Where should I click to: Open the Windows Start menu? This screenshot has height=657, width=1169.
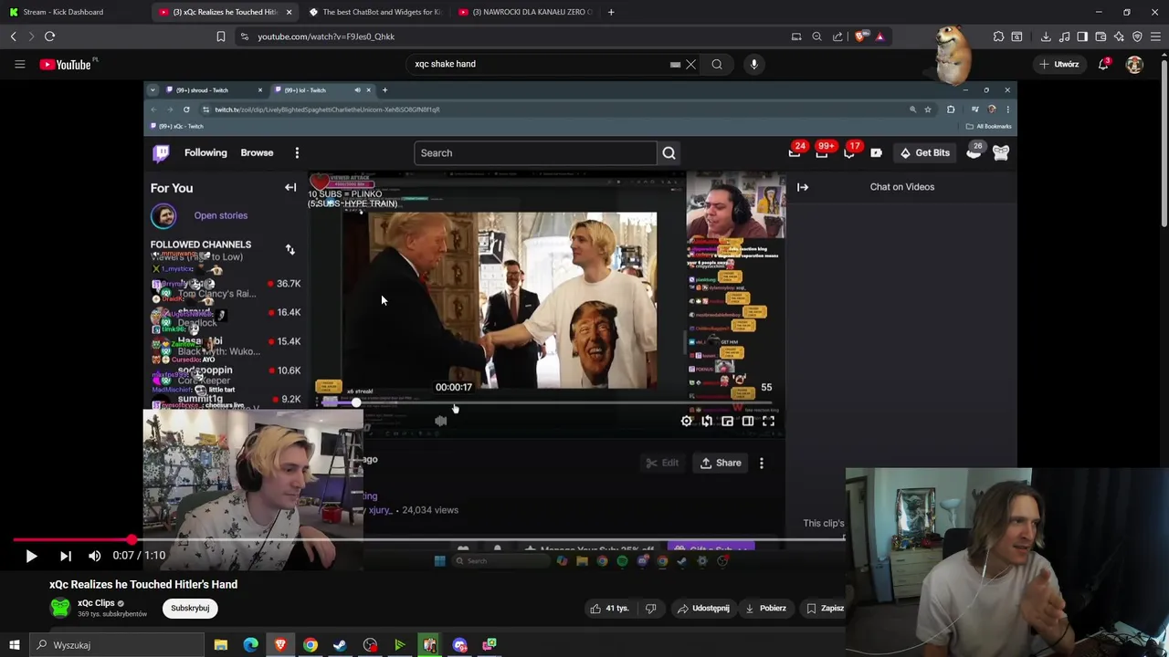click(14, 645)
